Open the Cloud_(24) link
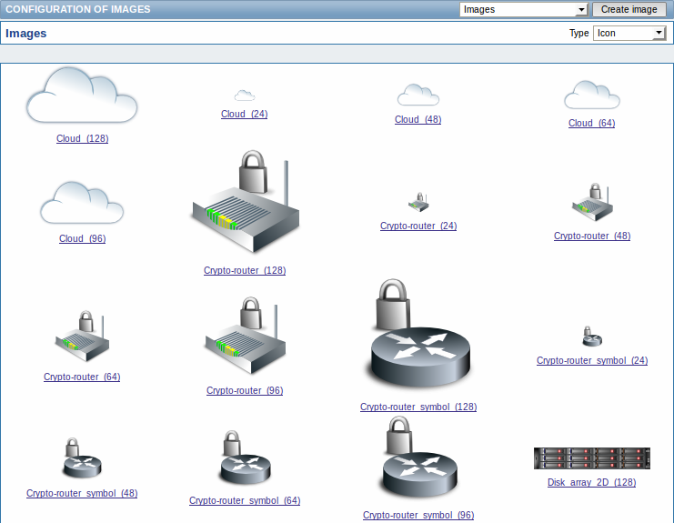This screenshot has height=523, width=674. (245, 114)
